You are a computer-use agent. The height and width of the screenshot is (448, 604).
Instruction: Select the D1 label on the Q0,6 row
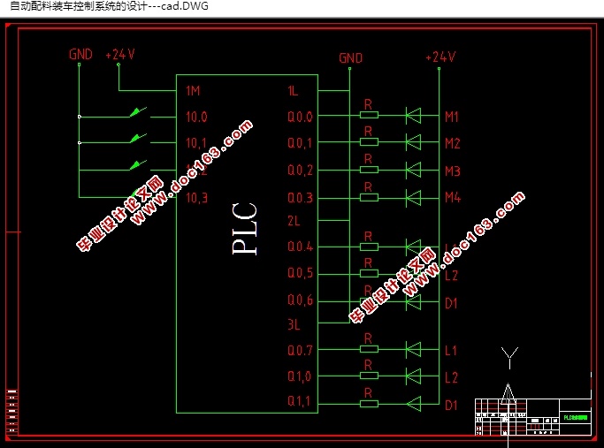click(451, 304)
